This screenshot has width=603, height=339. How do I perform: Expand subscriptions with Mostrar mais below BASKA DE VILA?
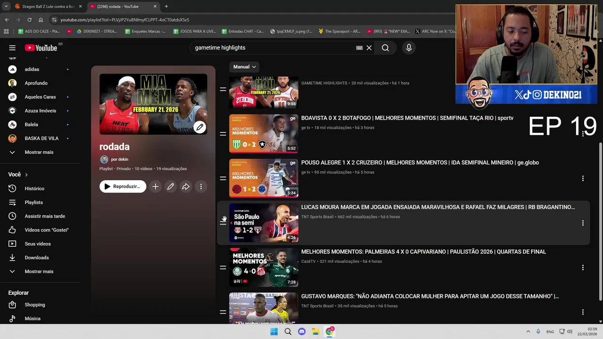40,152
